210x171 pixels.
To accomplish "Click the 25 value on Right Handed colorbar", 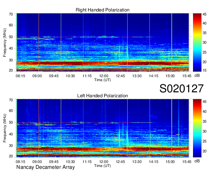I will point(204,52).
